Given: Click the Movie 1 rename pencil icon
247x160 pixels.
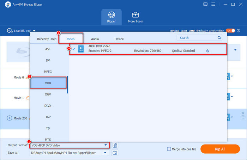Looking at the screenshot, I should (27, 98).
